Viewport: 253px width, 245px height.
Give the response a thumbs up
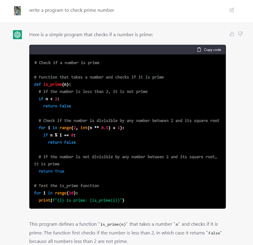tap(232, 34)
